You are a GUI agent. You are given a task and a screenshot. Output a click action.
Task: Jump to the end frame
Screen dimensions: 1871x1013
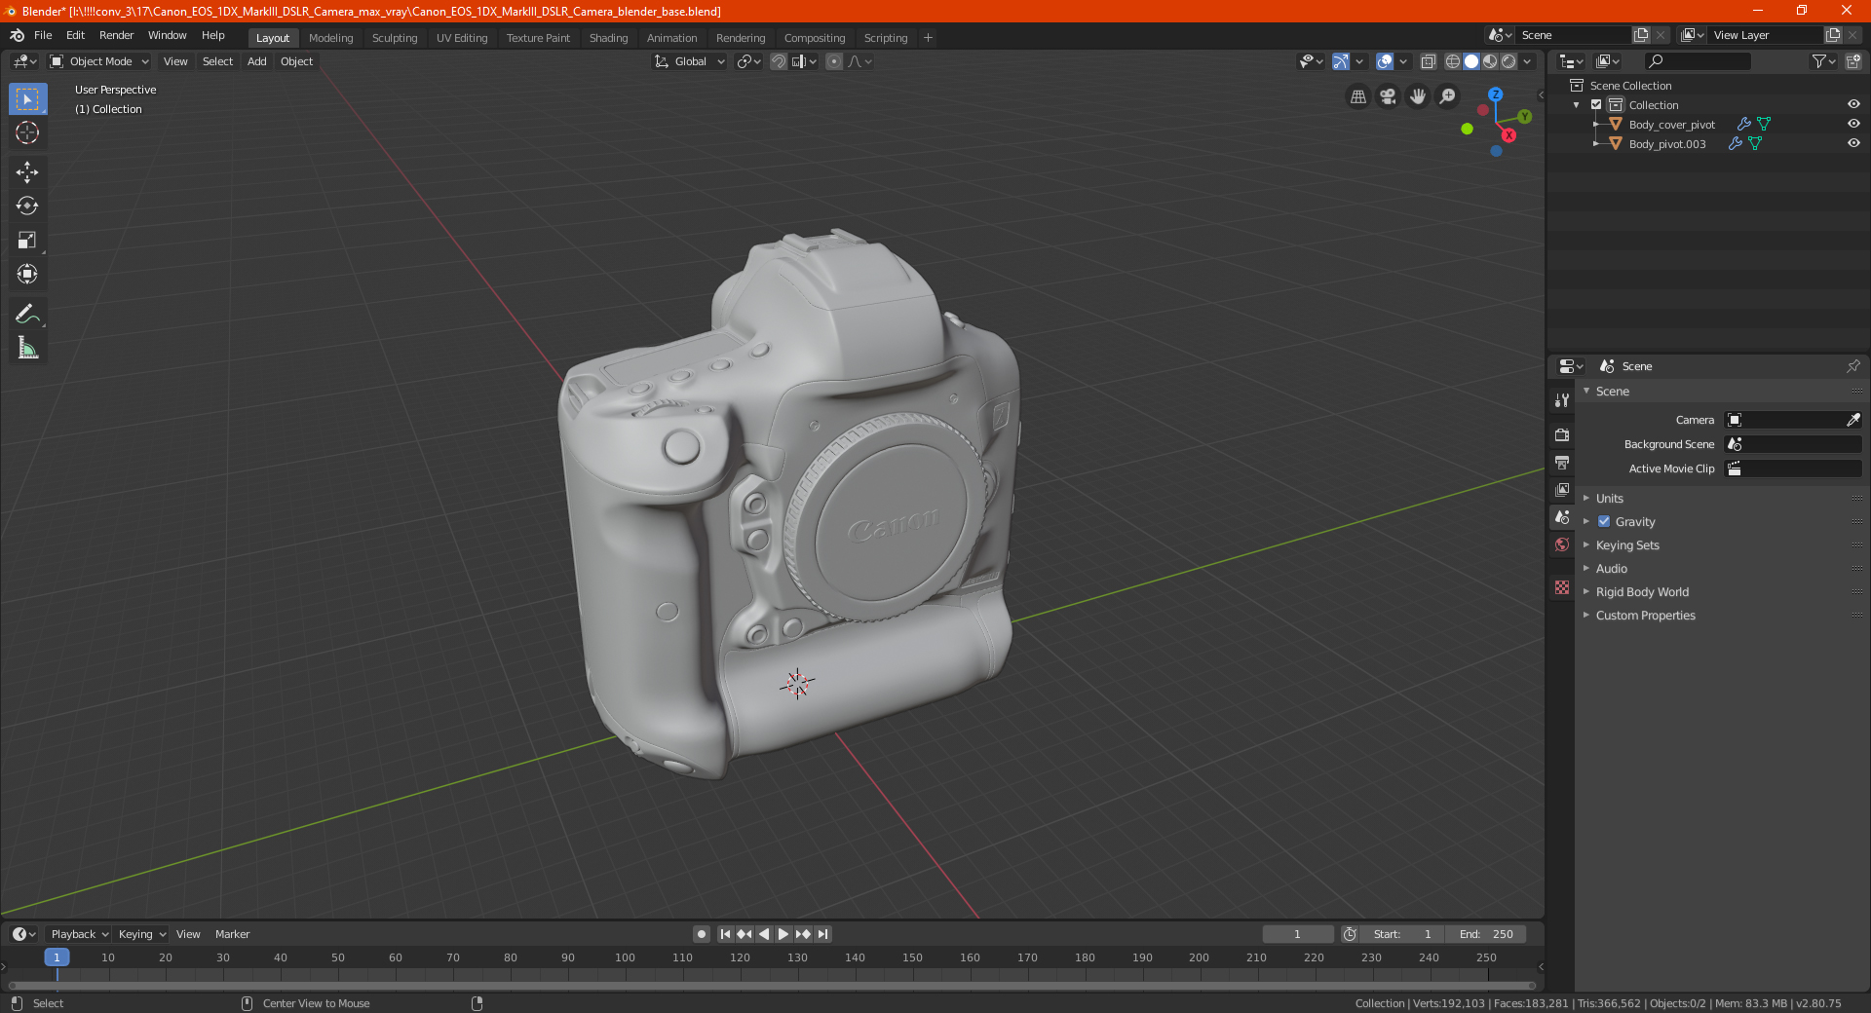pyautogui.click(x=822, y=934)
